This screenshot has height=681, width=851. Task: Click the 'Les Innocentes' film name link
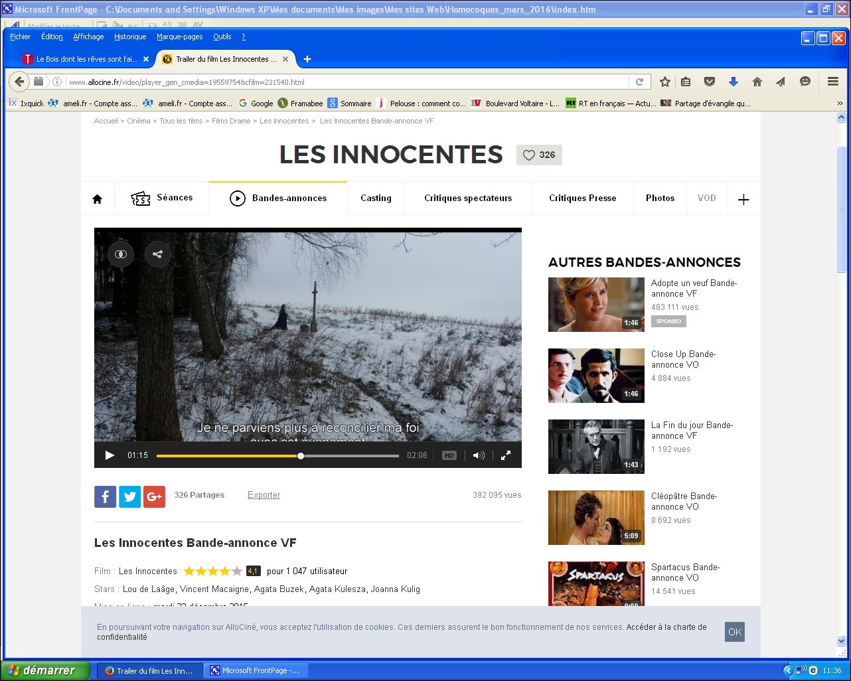pyautogui.click(x=147, y=571)
